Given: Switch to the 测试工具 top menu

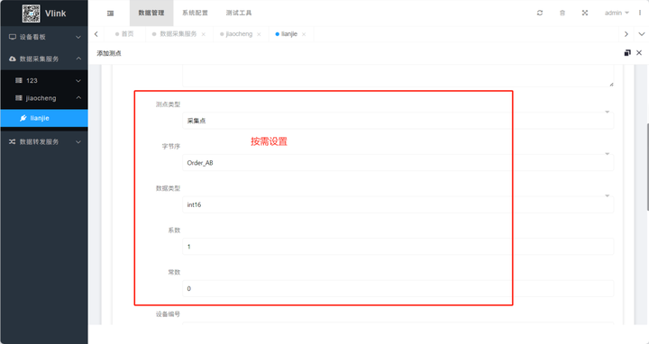Looking at the screenshot, I should [x=239, y=13].
